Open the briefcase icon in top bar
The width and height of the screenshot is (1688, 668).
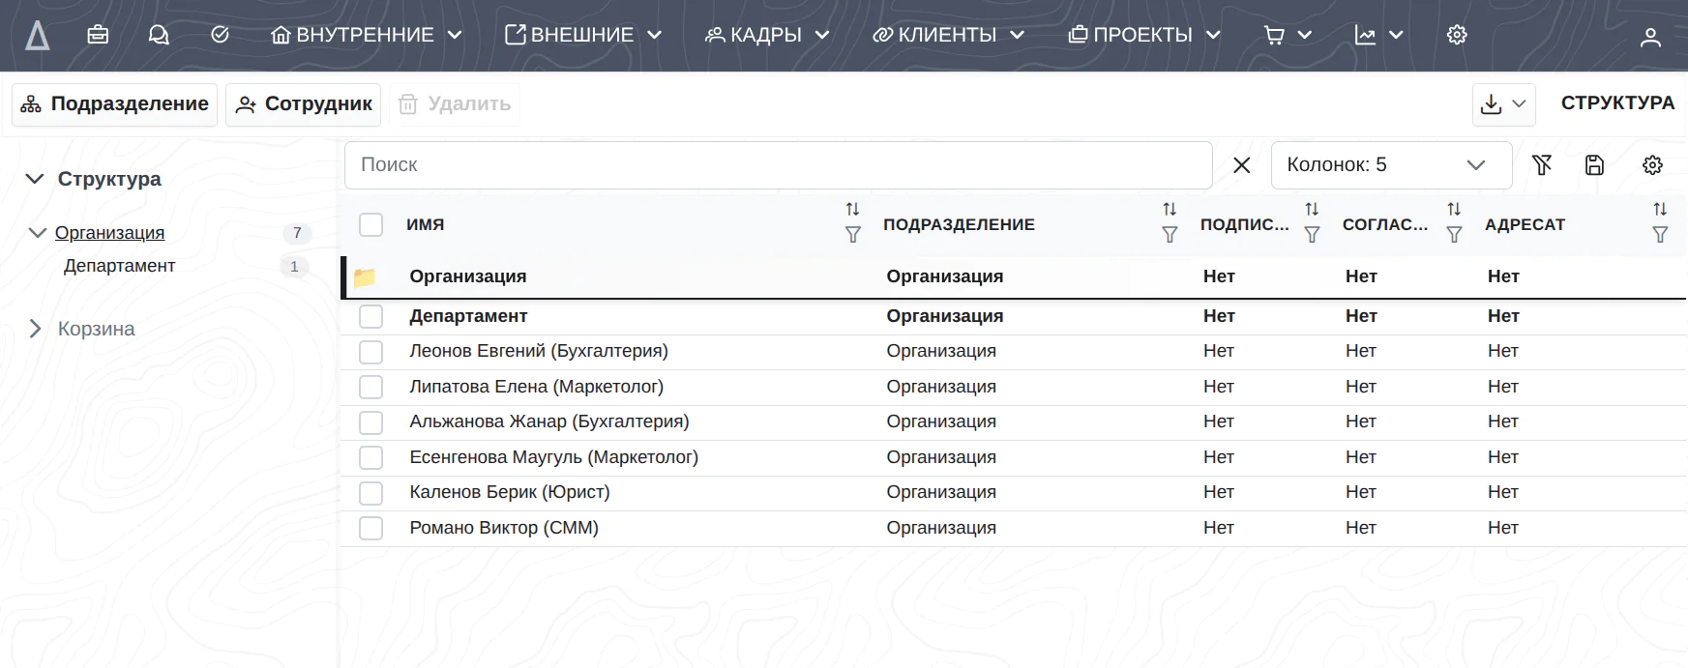pos(98,35)
